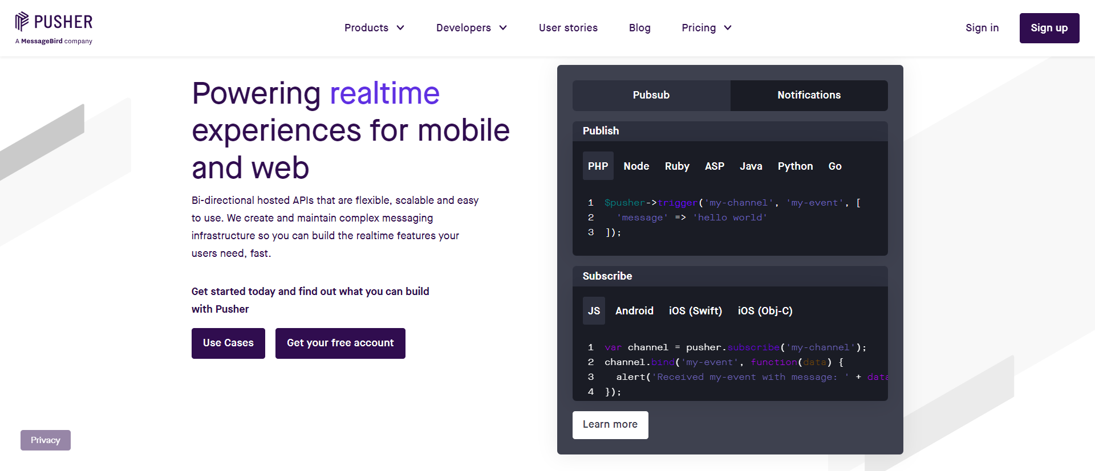
Task: Go to User stories page
Action: pyautogui.click(x=568, y=28)
